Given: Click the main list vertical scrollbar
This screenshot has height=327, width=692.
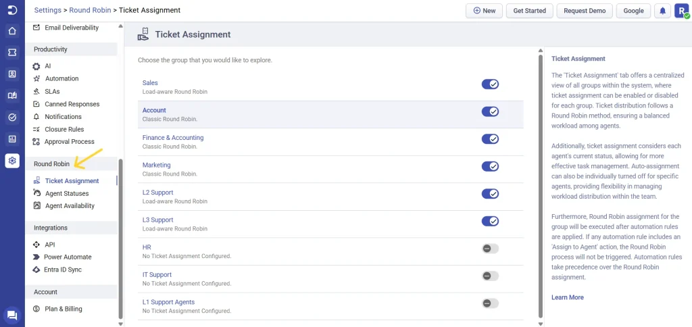Looking at the screenshot, I should coord(541,185).
